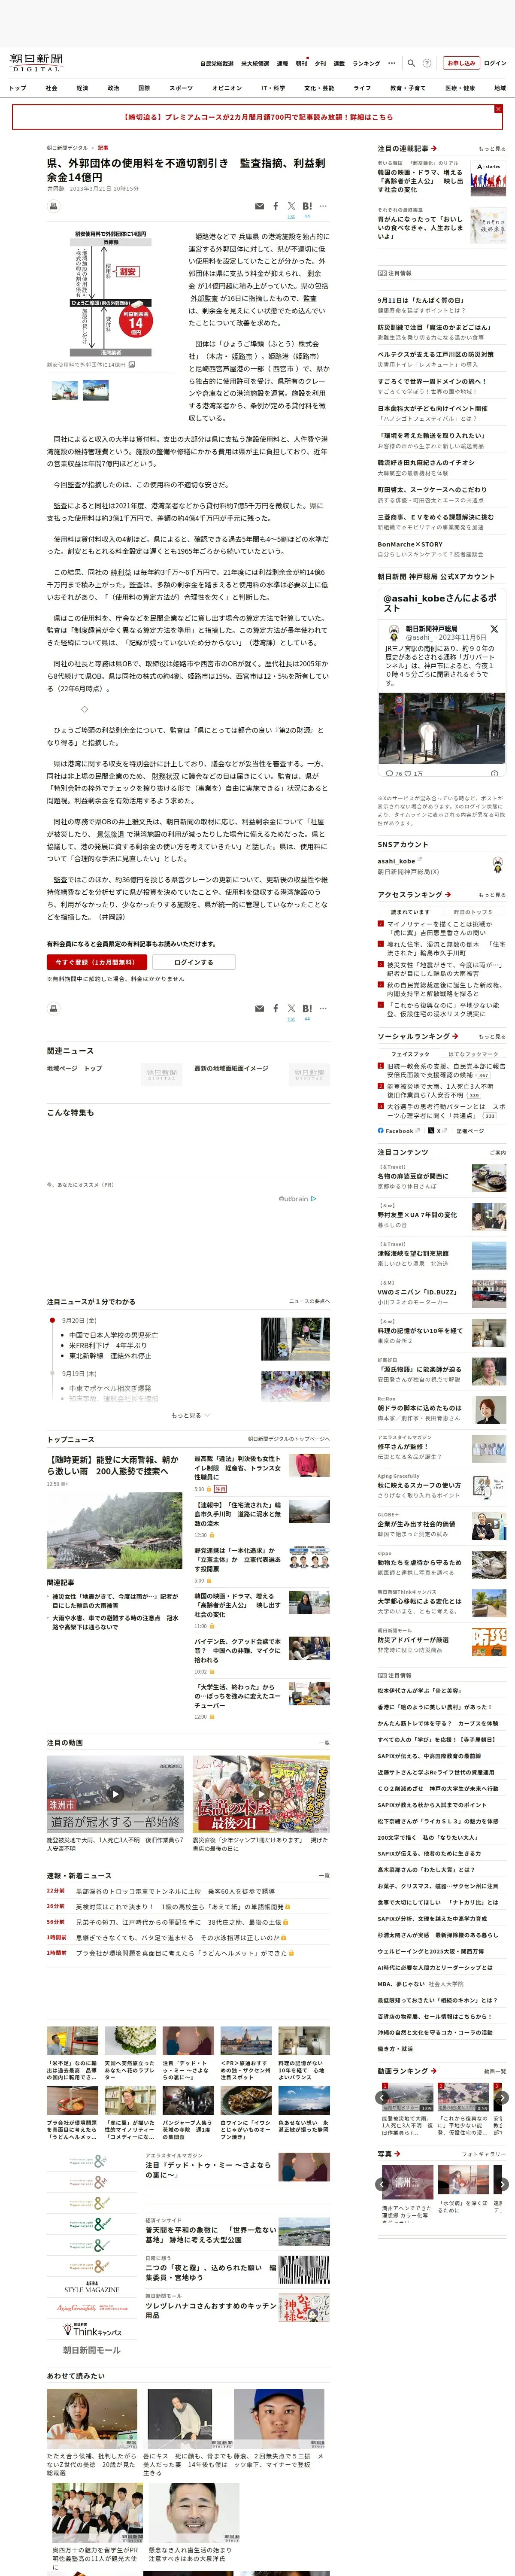This screenshot has height=2576, width=515.
Task: Open the Facebook link under social ranking
Action: click(397, 1130)
